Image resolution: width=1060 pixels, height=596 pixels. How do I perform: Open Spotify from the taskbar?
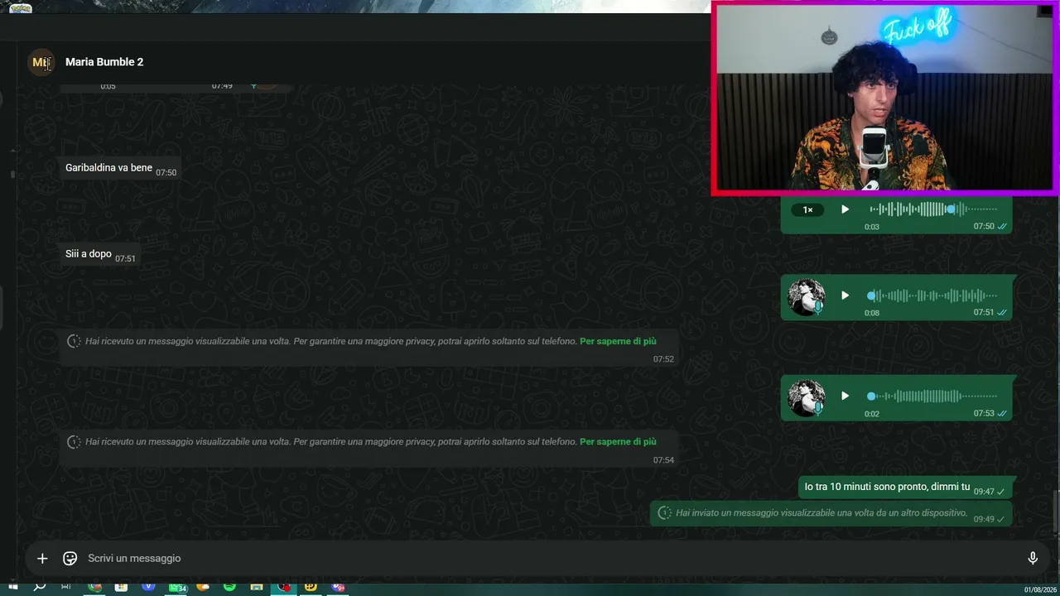pyautogui.click(x=229, y=588)
